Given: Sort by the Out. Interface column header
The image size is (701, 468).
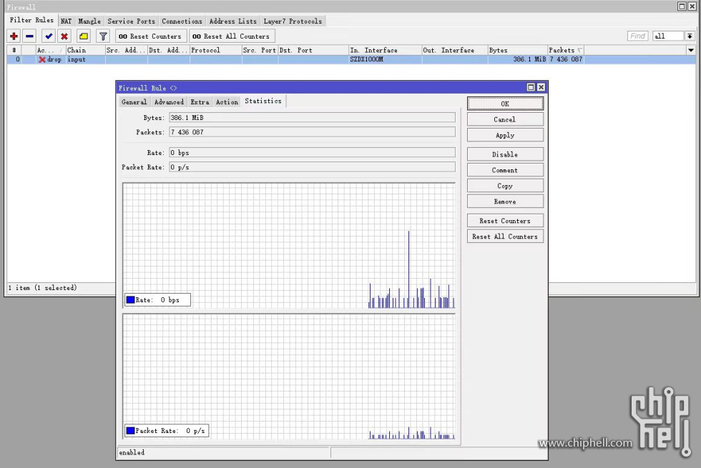Looking at the screenshot, I should point(455,50).
